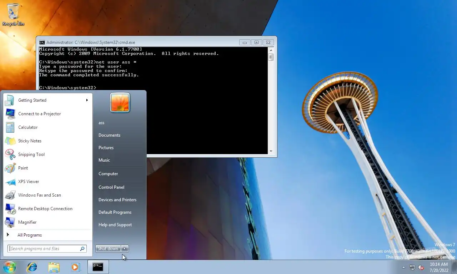Open Control Panel
This screenshot has width=457, height=274.
(111, 187)
